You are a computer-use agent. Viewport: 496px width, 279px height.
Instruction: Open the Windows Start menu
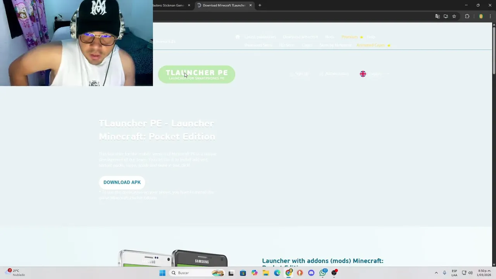(x=162, y=273)
